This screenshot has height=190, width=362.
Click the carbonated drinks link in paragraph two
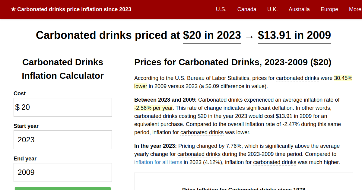pyautogui.click(x=220, y=100)
